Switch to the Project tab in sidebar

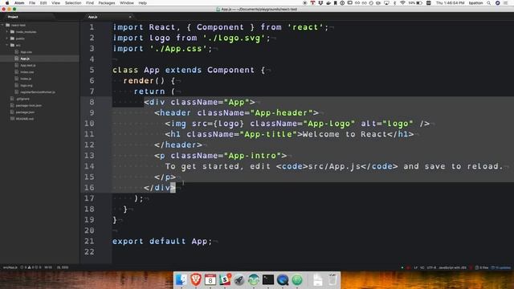[x=13, y=17]
